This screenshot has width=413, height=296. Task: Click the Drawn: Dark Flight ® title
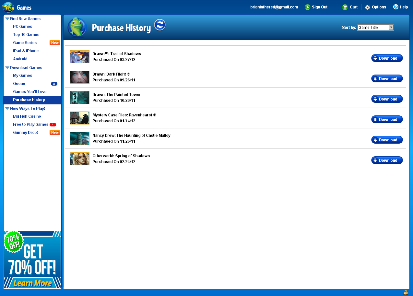click(111, 74)
